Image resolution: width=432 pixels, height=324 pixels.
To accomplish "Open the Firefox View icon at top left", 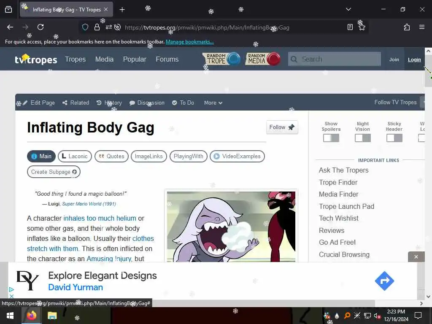I will point(8,9).
